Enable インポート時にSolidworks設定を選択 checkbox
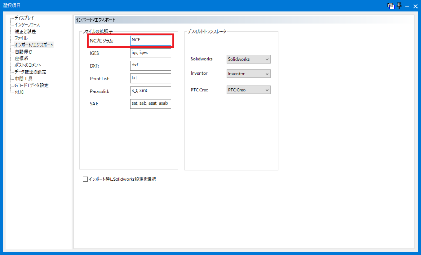421x255 pixels. (x=86, y=179)
